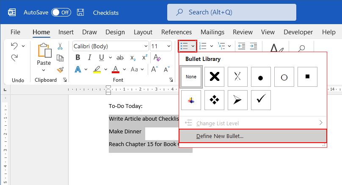The image size is (342, 185).
Task: Select the thin crossed X bullet
Action: click(237, 77)
